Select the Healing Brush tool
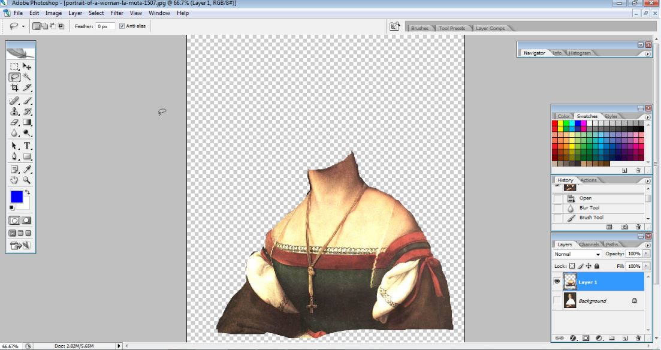 coord(14,101)
